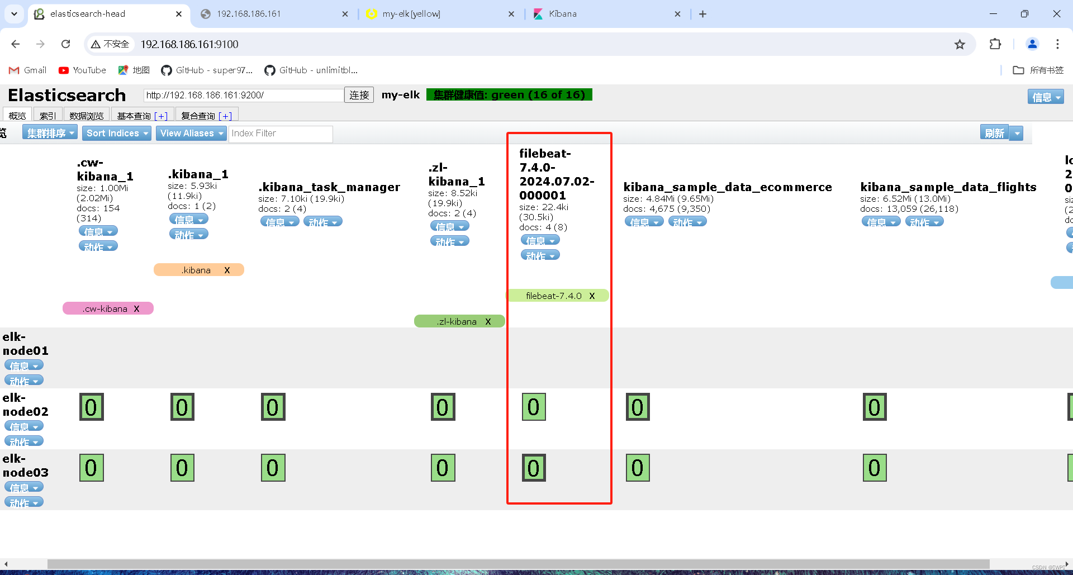Click the horizontal scrollbar at the bottom
This screenshot has height=575, width=1073.
pos(519,564)
